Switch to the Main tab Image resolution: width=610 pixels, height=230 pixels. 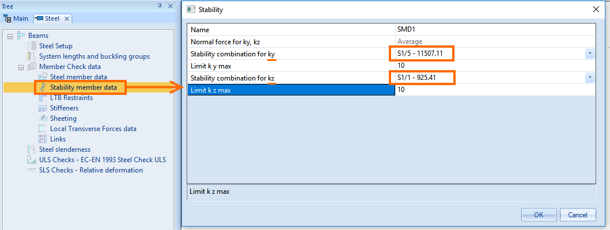[16, 18]
